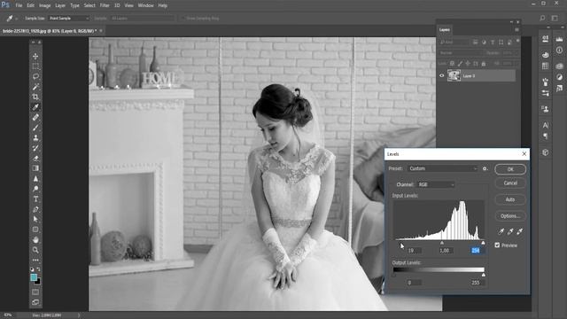Open tool preset picker arrow
567x319 pixels.
click(16, 18)
